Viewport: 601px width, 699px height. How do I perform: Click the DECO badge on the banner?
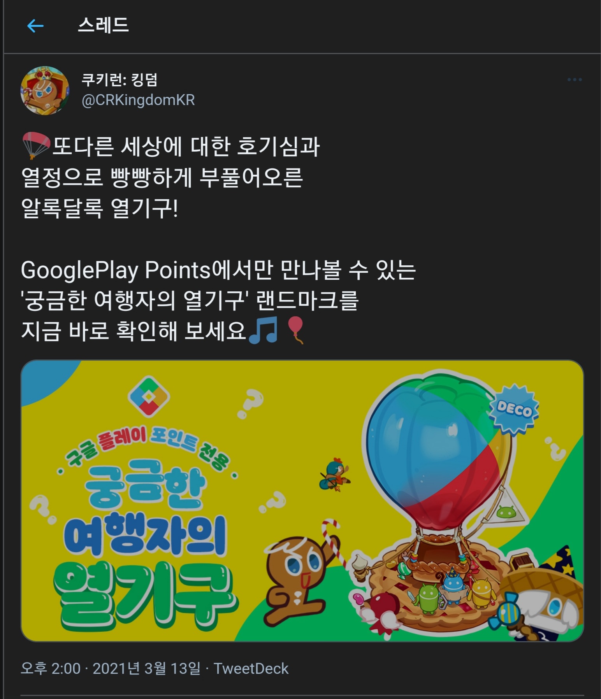pyautogui.click(x=514, y=409)
